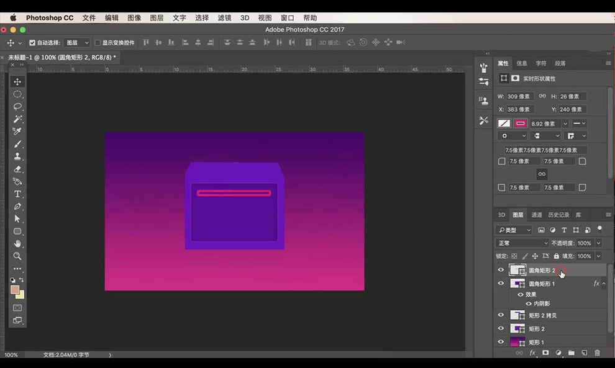Filter layers by pixel layers icon
615x368 pixels.
tap(541, 230)
